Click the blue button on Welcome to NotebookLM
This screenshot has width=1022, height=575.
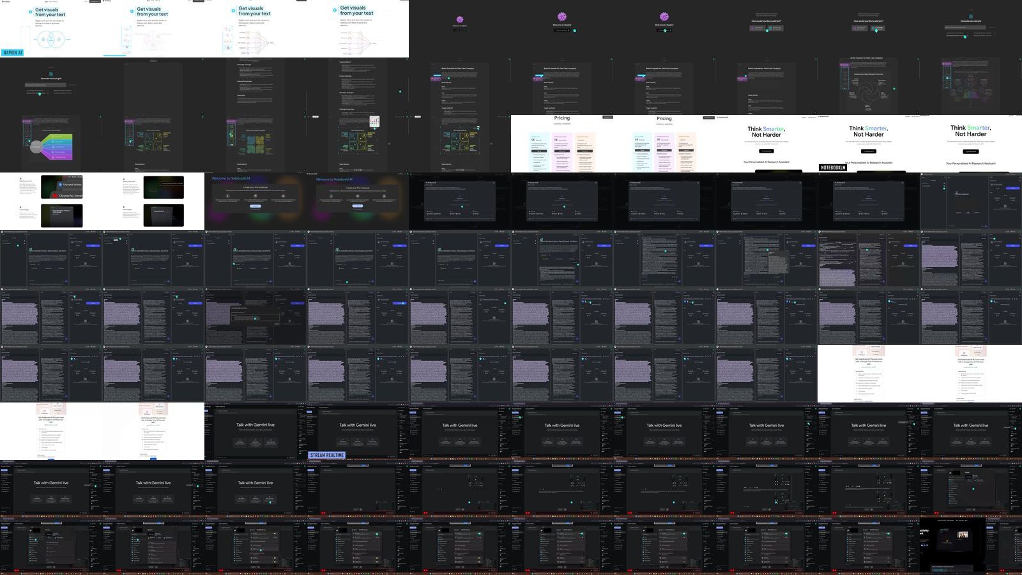point(256,206)
